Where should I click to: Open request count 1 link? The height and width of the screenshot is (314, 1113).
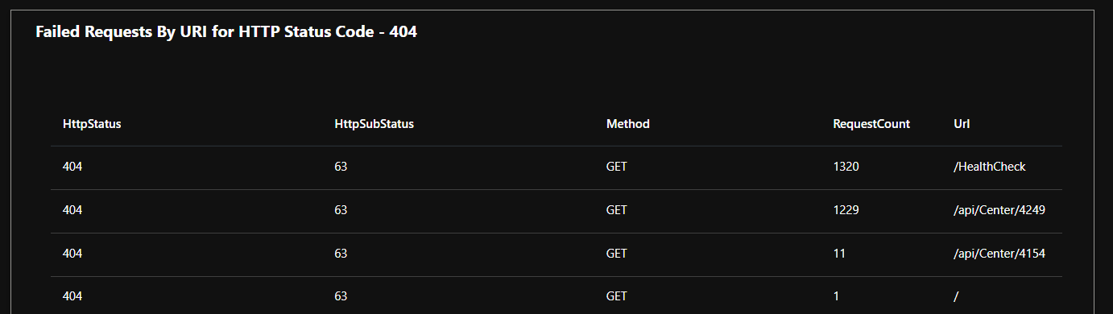point(836,296)
